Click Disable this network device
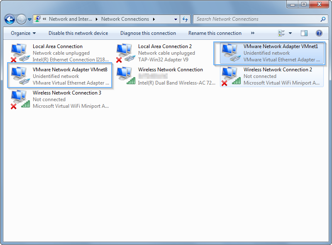The width and height of the screenshot is (332, 245). pyautogui.click(x=78, y=33)
